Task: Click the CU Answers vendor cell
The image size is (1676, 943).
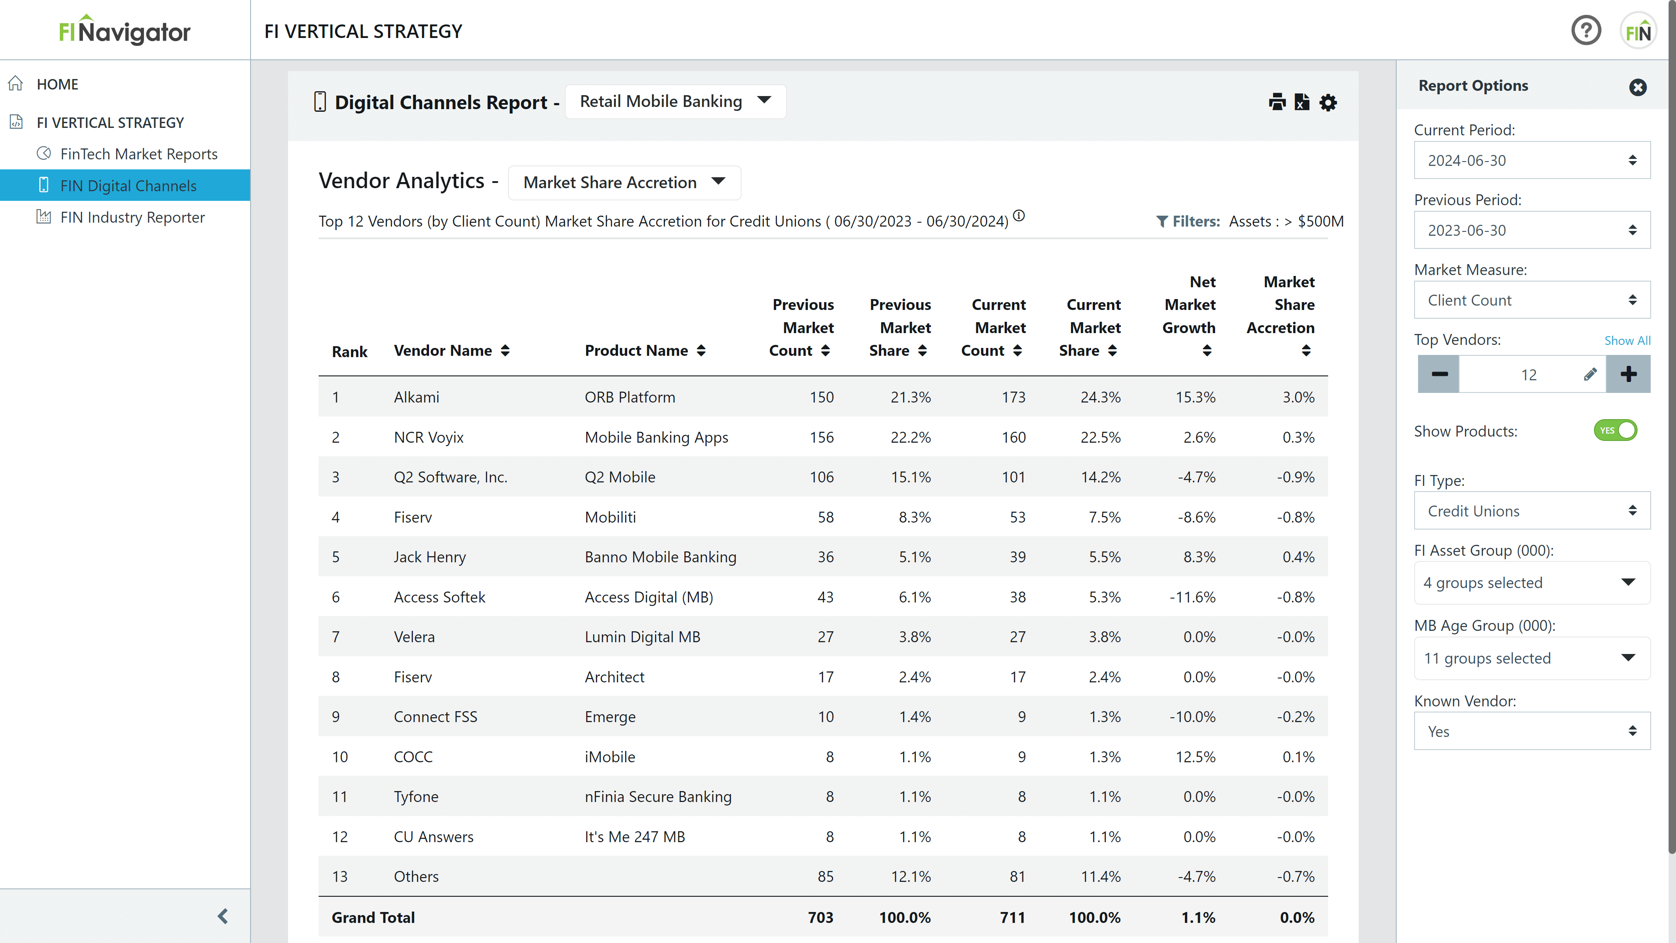Action: 433,836
